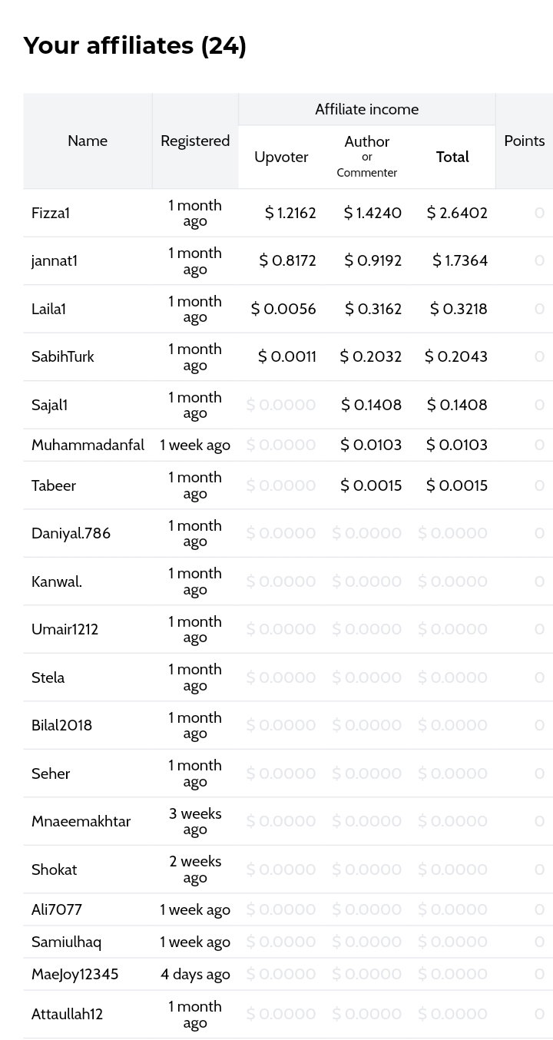Select affiliate Muhammadanfal
Viewport: 553px width, 1040px height.
pyautogui.click(x=88, y=445)
